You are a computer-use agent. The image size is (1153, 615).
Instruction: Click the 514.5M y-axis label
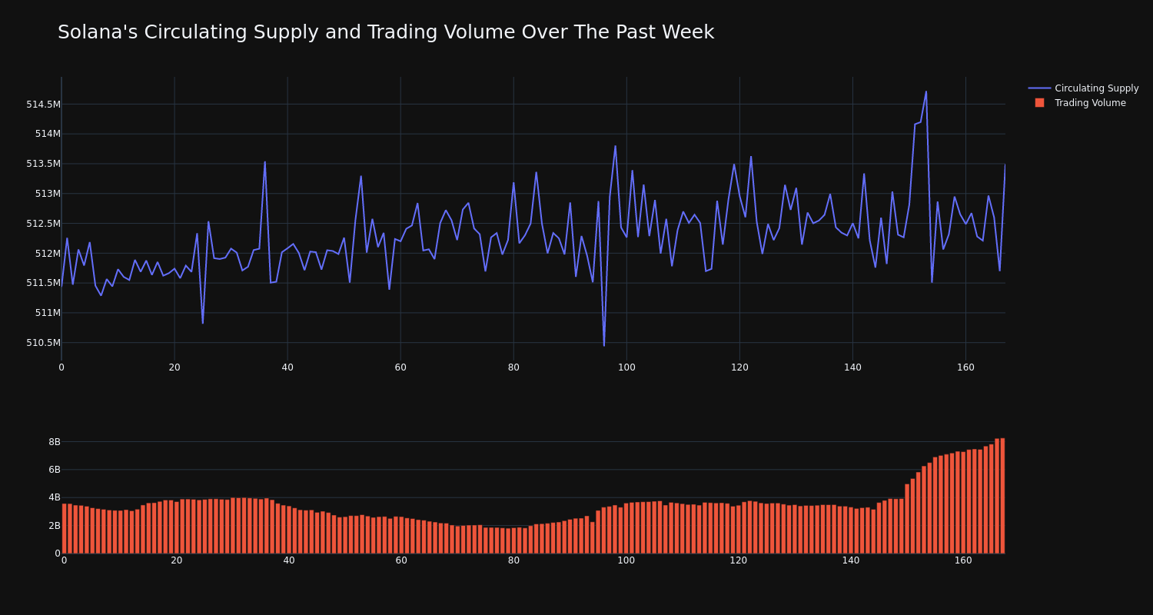[43, 104]
